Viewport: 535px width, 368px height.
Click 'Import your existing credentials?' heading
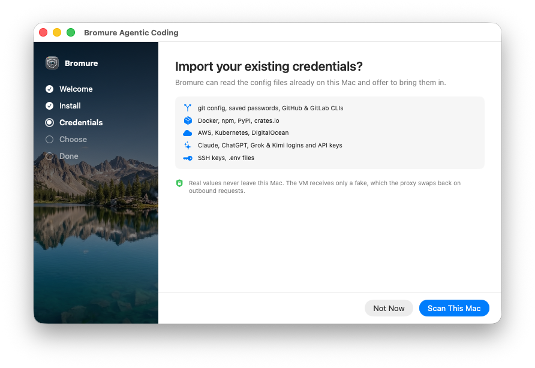[x=269, y=67]
